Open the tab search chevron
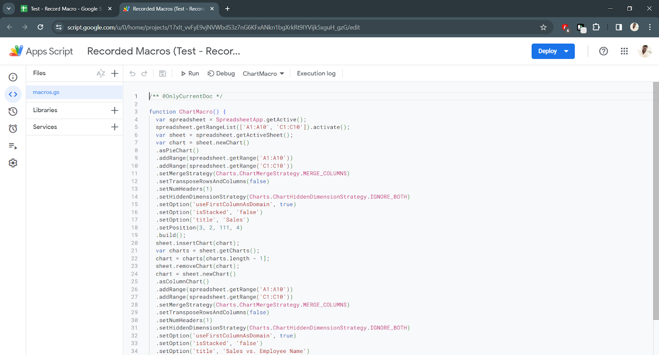 [8, 8]
